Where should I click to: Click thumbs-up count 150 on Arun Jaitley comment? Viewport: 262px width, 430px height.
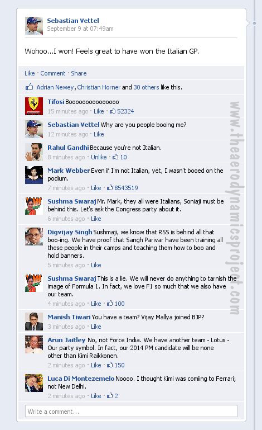point(116,365)
